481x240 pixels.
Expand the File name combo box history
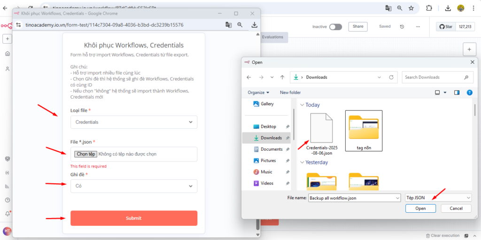click(x=398, y=198)
